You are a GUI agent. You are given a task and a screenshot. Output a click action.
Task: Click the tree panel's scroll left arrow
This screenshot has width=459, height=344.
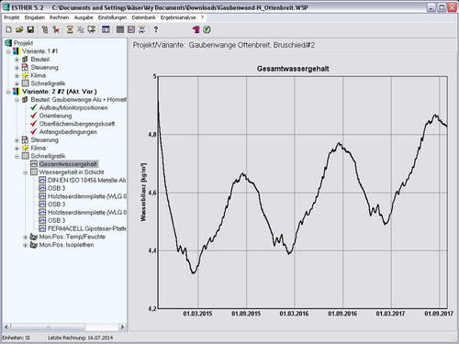click(x=6, y=327)
